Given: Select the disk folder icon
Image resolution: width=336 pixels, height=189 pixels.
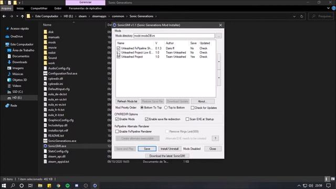Looking at the screenshot, I should (45, 31).
